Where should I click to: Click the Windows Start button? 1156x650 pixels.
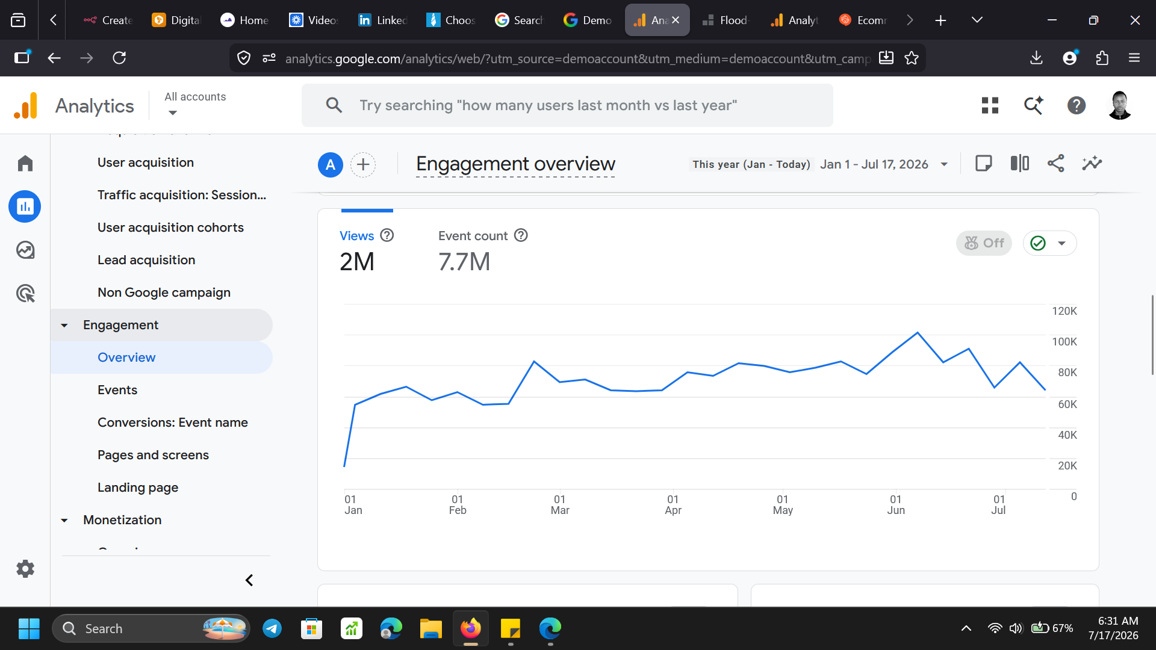tap(29, 628)
